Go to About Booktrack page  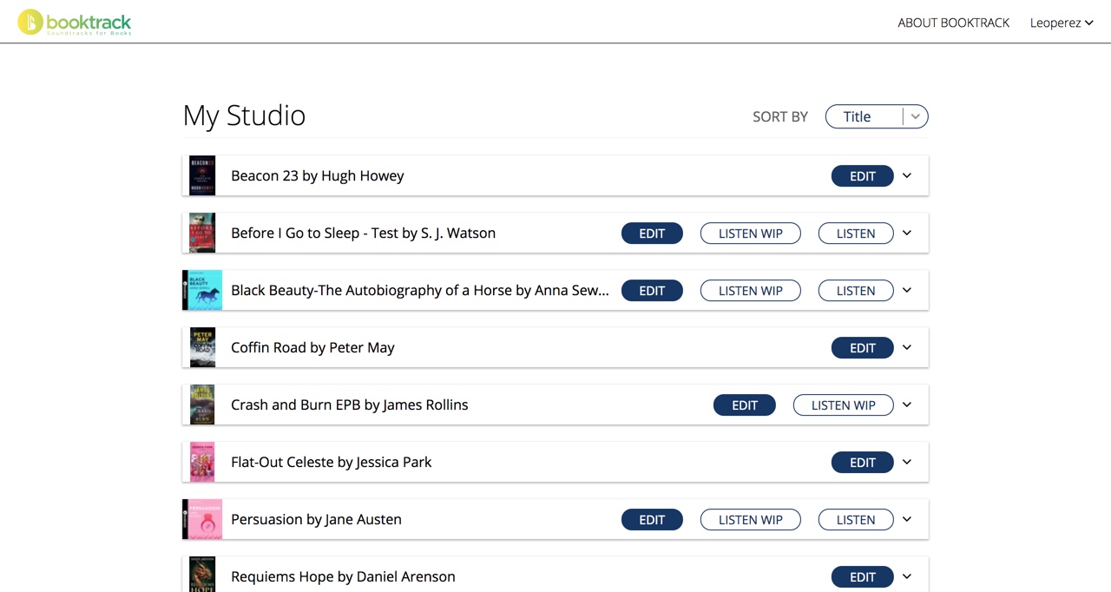[x=953, y=23]
